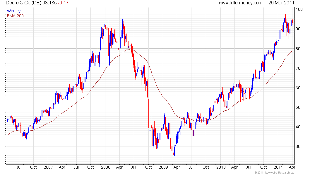
Task: Click the 'Apr' label right after 2011
Action: 292,167
